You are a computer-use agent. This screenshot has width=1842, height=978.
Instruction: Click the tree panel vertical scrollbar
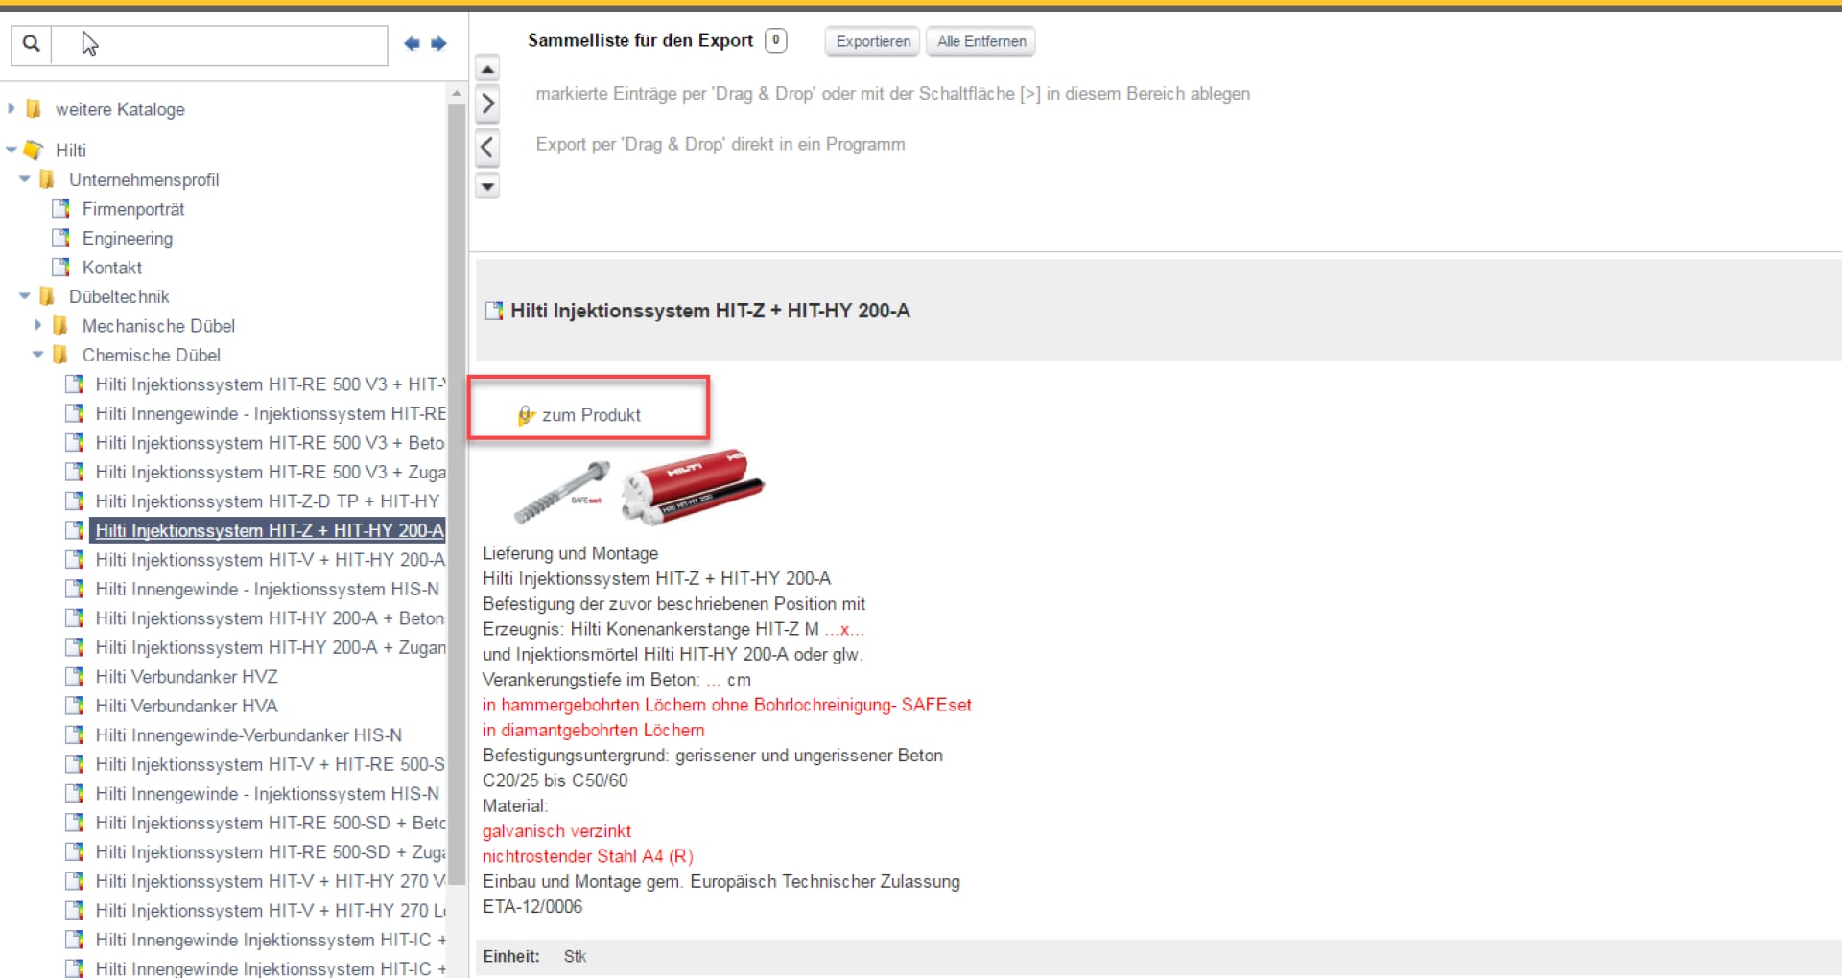457,479
